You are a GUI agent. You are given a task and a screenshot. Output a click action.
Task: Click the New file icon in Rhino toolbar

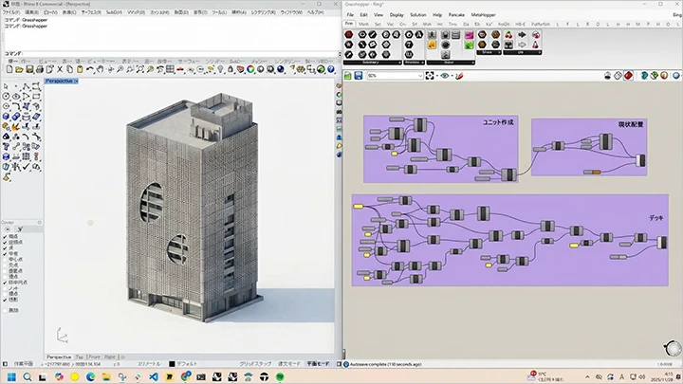(x=9, y=69)
